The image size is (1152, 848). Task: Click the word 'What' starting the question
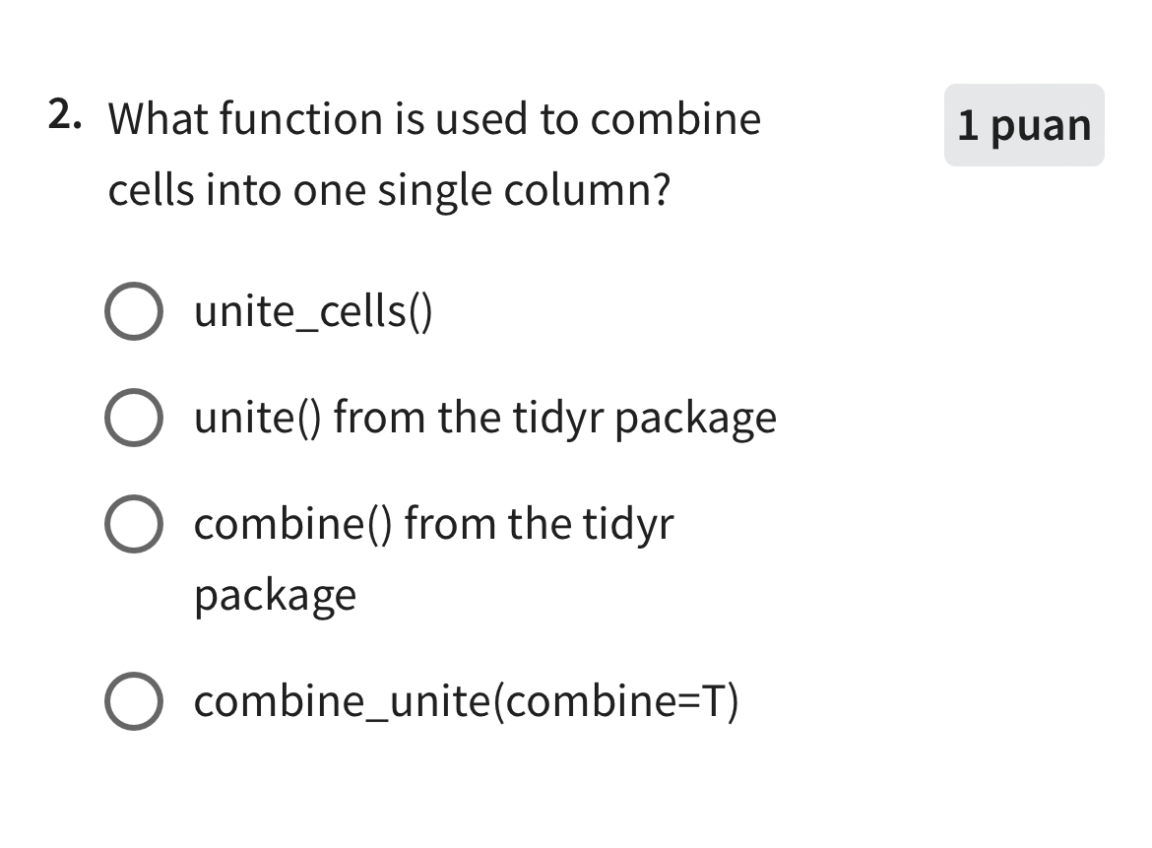[x=158, y=119]
